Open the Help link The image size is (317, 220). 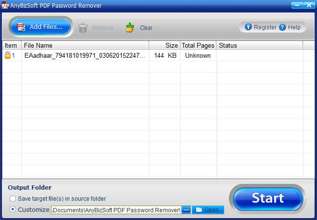[x=294, y=27]
